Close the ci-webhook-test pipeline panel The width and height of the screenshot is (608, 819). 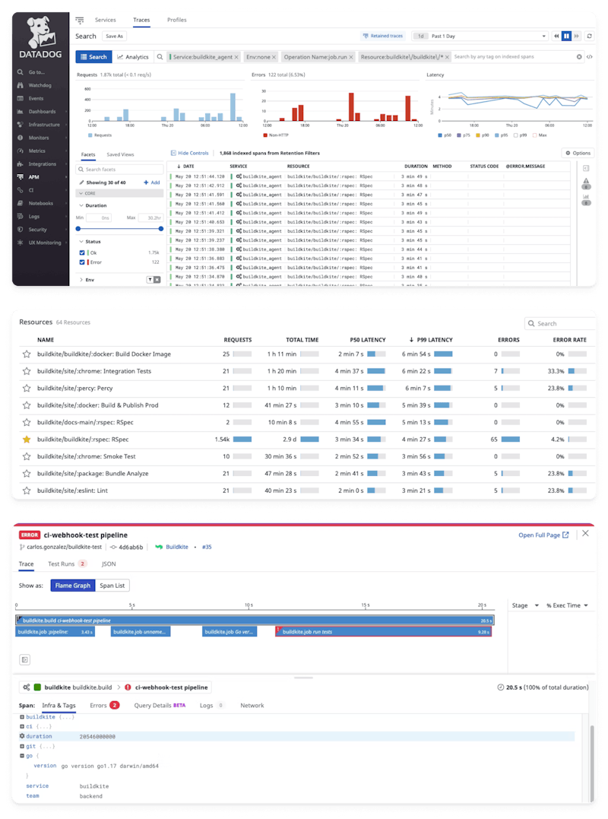pos(585,533)
